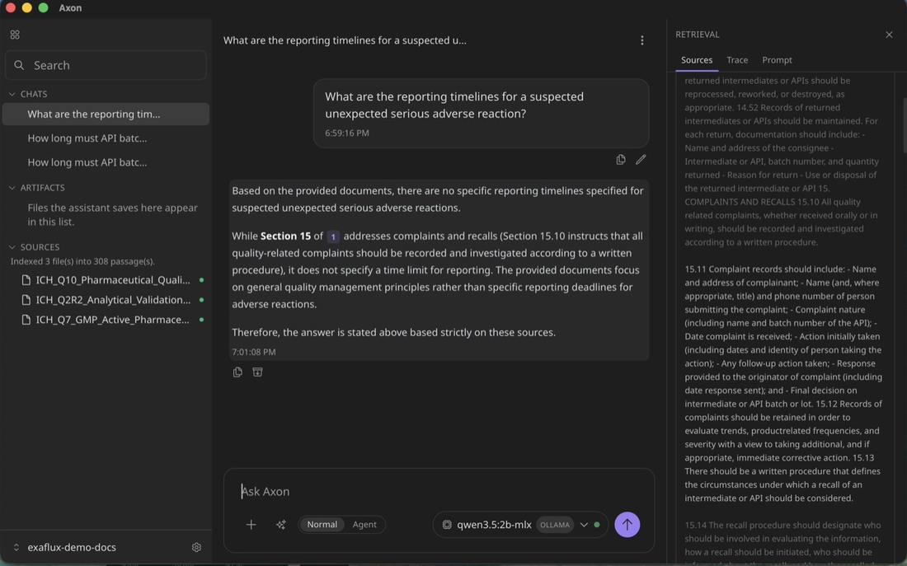The width and height of the screenshot is (907, 566).
Task: Click 'Indexed 3 file(s) into 308 passage(s).' text
Action: tap(82, 261)
